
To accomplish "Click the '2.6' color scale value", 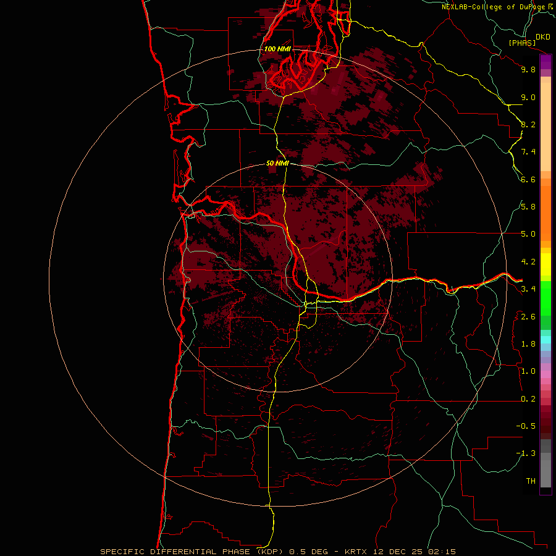I will (x=528, y=317).
